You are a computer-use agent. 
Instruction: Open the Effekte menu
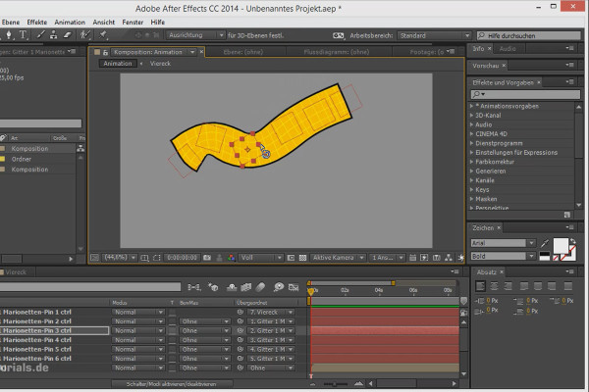click(37, 23)
